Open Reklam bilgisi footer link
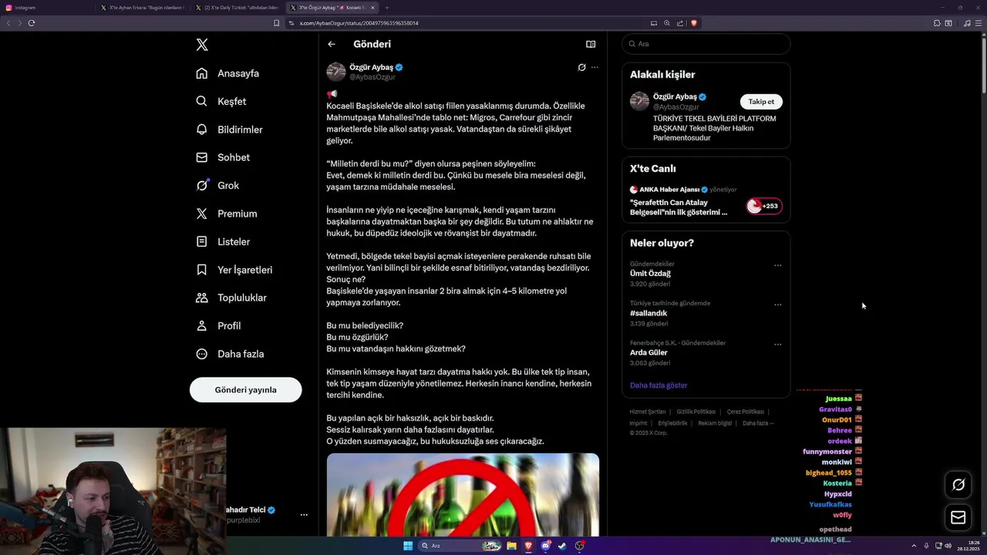 (x=715, y=423)
